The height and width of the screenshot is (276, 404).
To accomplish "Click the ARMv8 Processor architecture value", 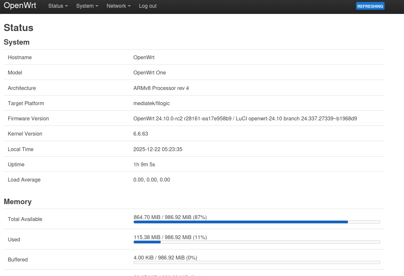I will (161, 88).
